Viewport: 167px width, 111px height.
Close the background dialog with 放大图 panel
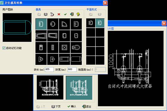(x=164, y=23)
